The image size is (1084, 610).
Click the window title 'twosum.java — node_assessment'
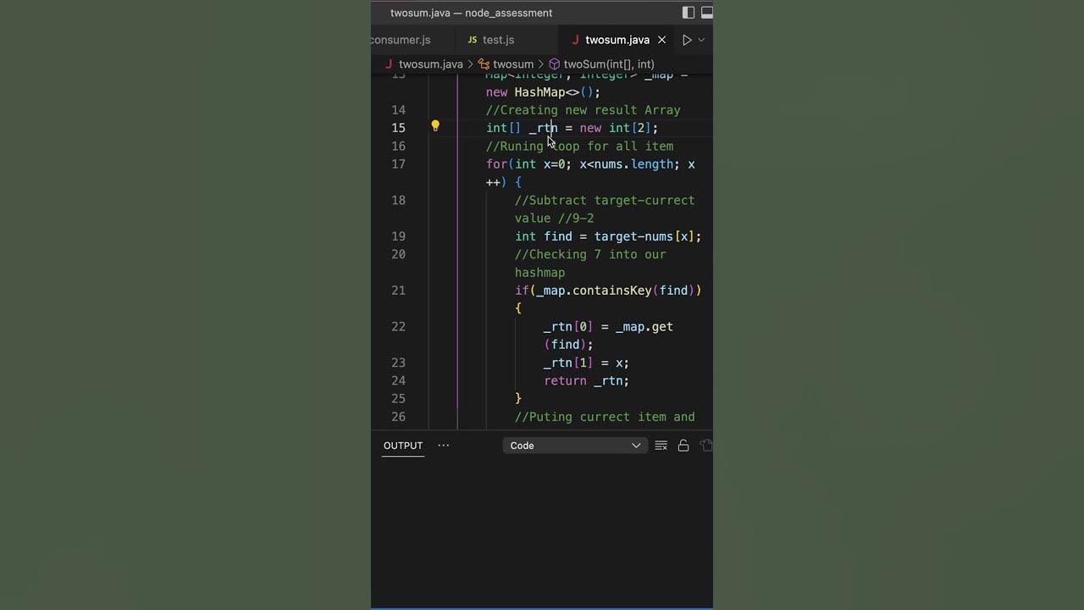pos(471,13)
